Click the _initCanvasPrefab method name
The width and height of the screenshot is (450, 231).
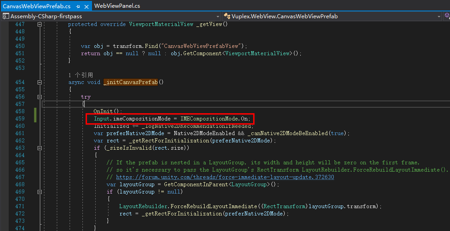point(130,83)
